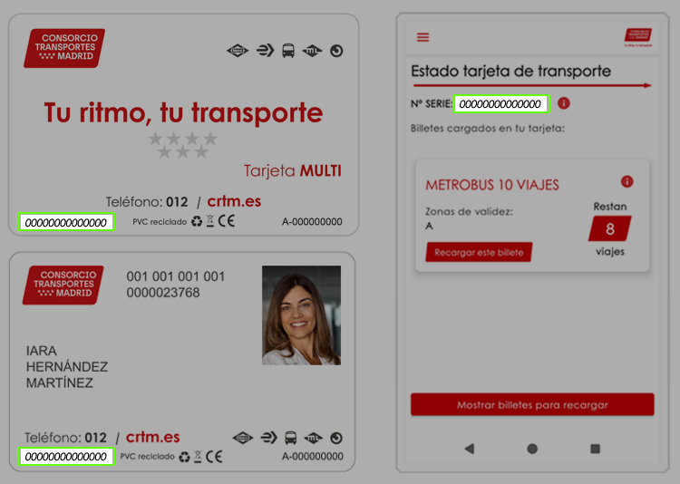Click 'Estado tarjeta de transporte' heading
Screen dimensions: 680x484
pyautogui.click(x=510, y=71)
